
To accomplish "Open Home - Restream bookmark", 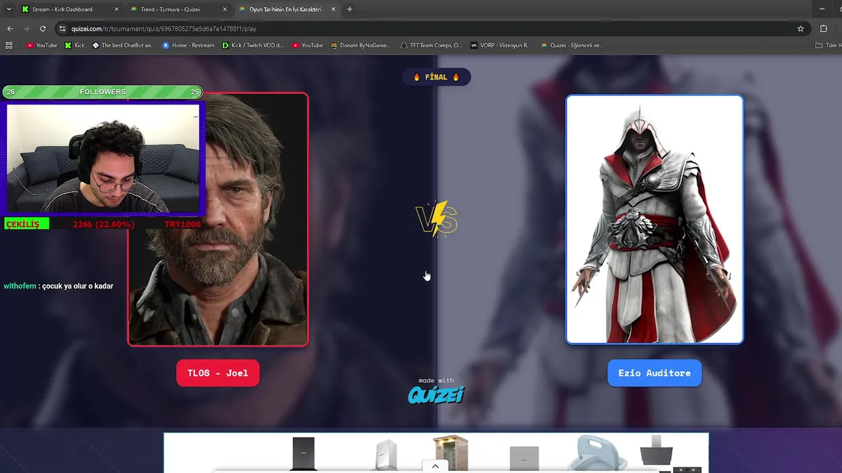I will tap(188, 45).
